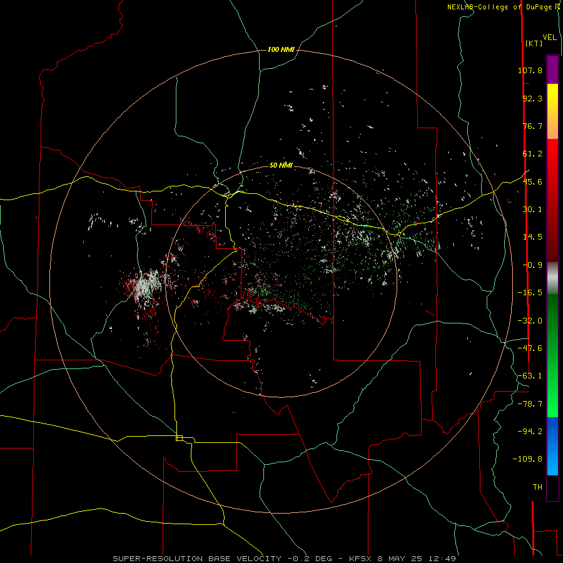Click the small yellow square city marker
This screenshot has height=563, width=563.
179,438
